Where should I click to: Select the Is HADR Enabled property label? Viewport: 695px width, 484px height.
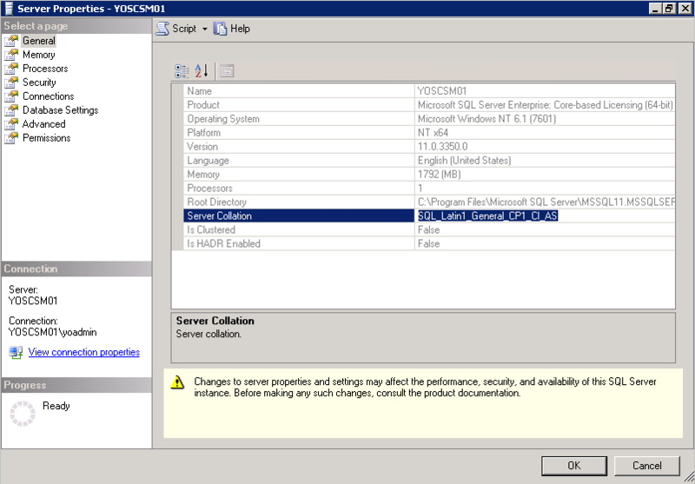pyautogui.click(x=223, y=243)
